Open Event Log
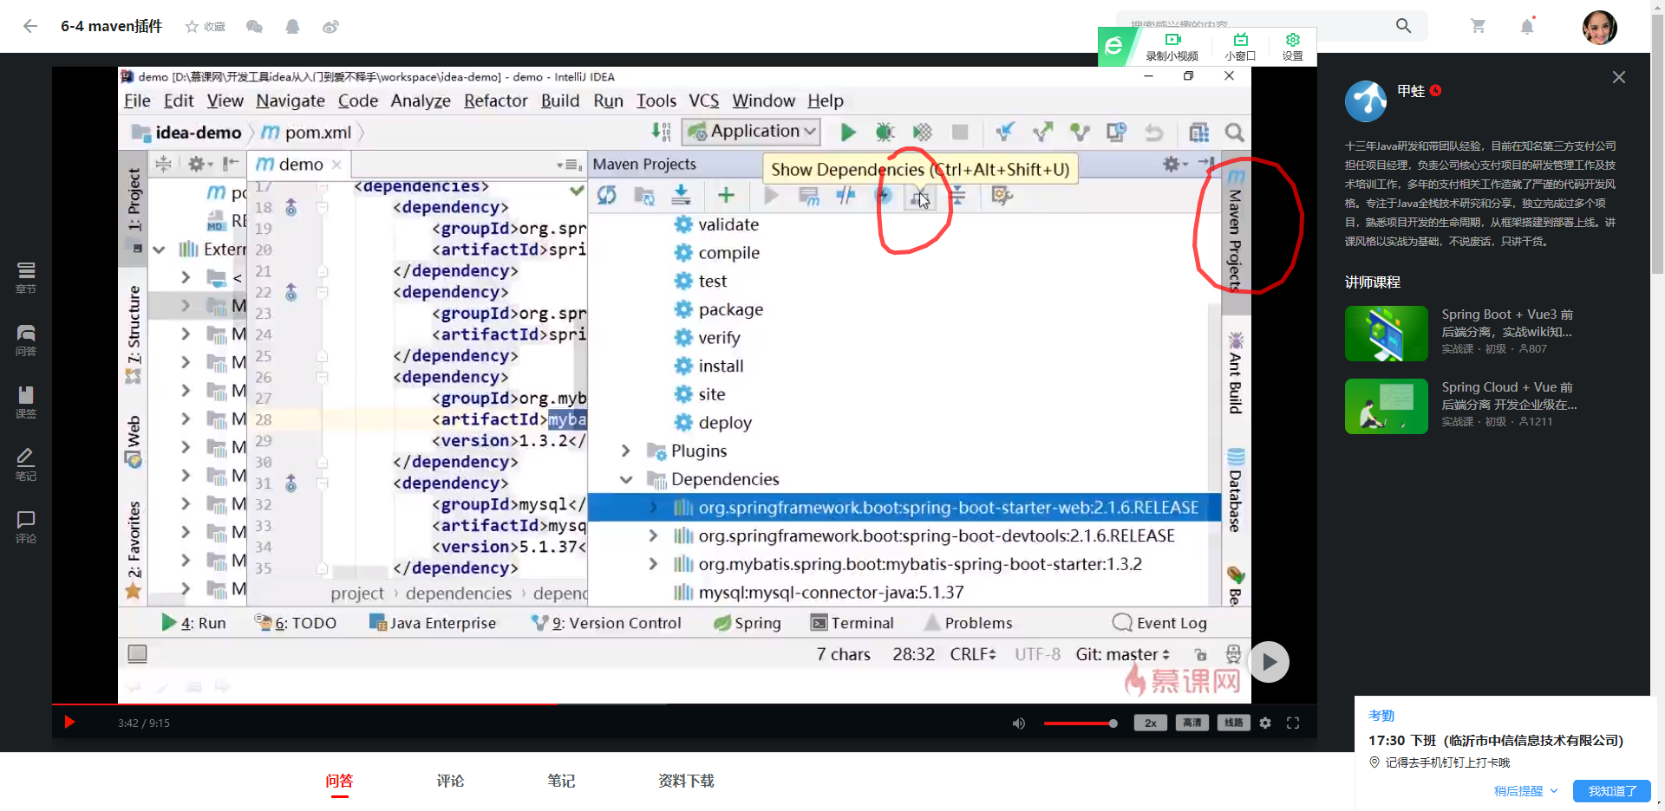This screenshot has height=811, width=1665. click(1159, 623)
